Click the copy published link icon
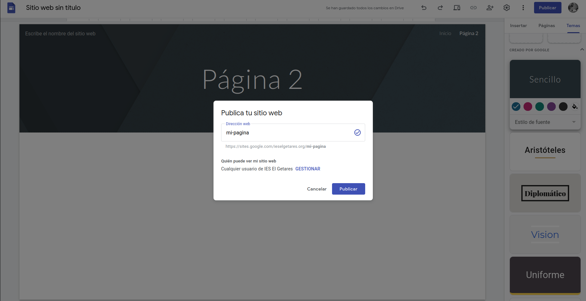This screenshot has width=586, height=301. (474, 8)
